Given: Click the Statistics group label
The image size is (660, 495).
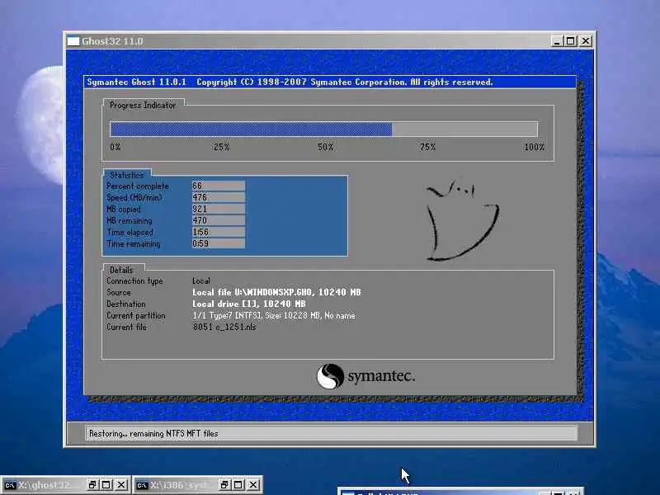Looking at the screenshot, I should (x=127, y=175).
